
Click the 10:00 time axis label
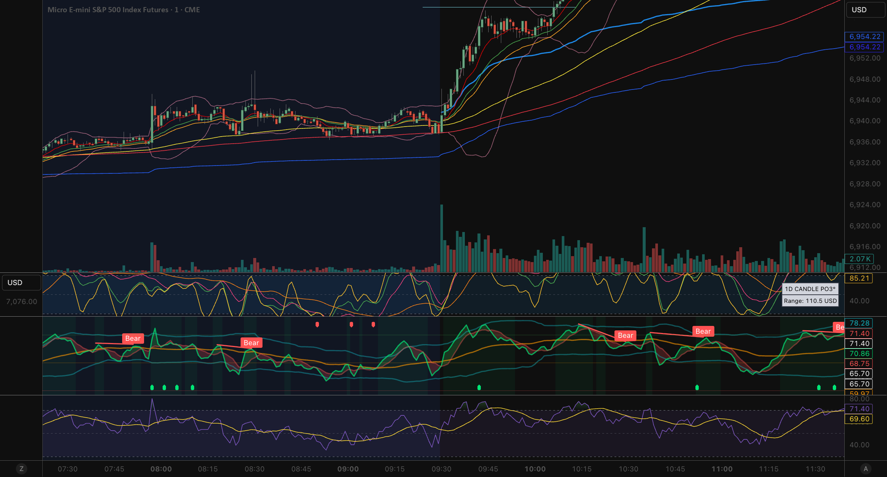coord(535,469)
